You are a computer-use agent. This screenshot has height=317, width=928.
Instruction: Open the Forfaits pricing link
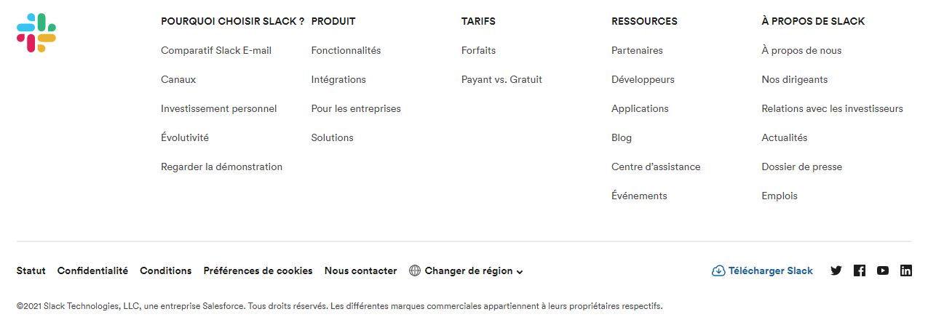pos(478,50)
